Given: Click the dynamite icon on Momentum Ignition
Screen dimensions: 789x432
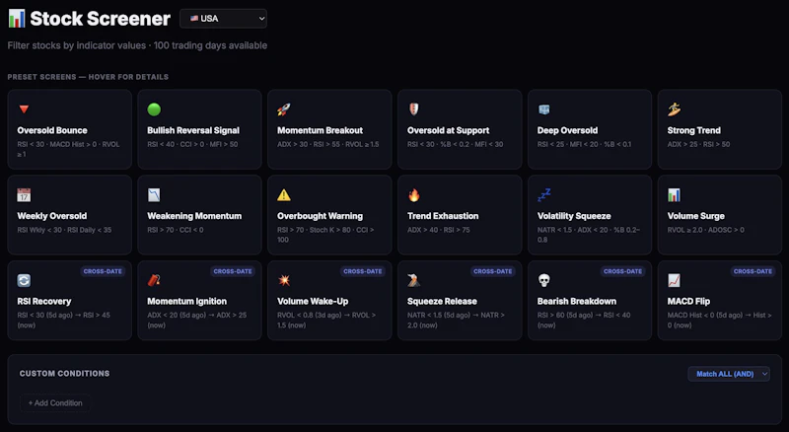Looking at the screenshot, I should coord(154,280).
